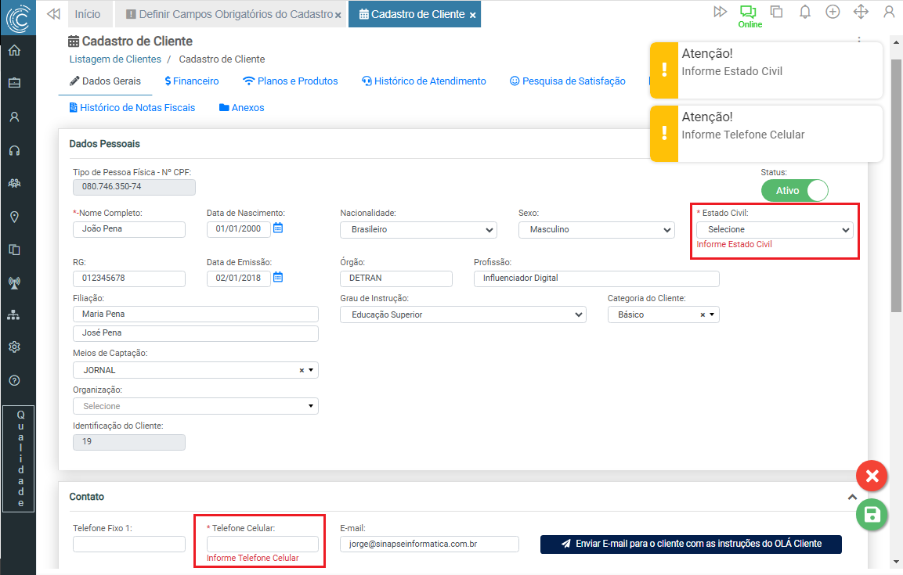Click the Enviar E-mail para o cliente button
903x575 pixels.
tap(691, 544)
